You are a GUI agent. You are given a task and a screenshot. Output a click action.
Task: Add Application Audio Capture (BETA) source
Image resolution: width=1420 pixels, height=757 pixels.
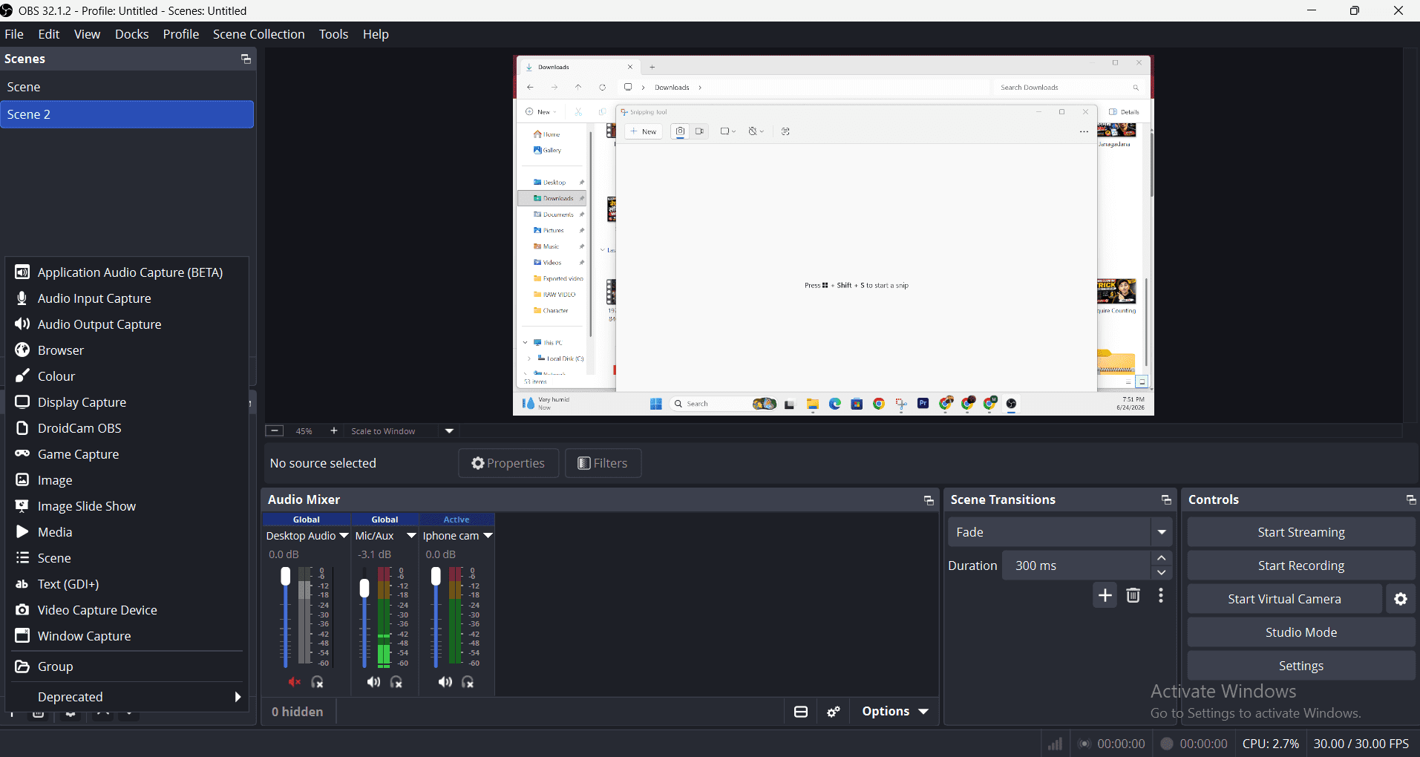[x=127, y=272]
